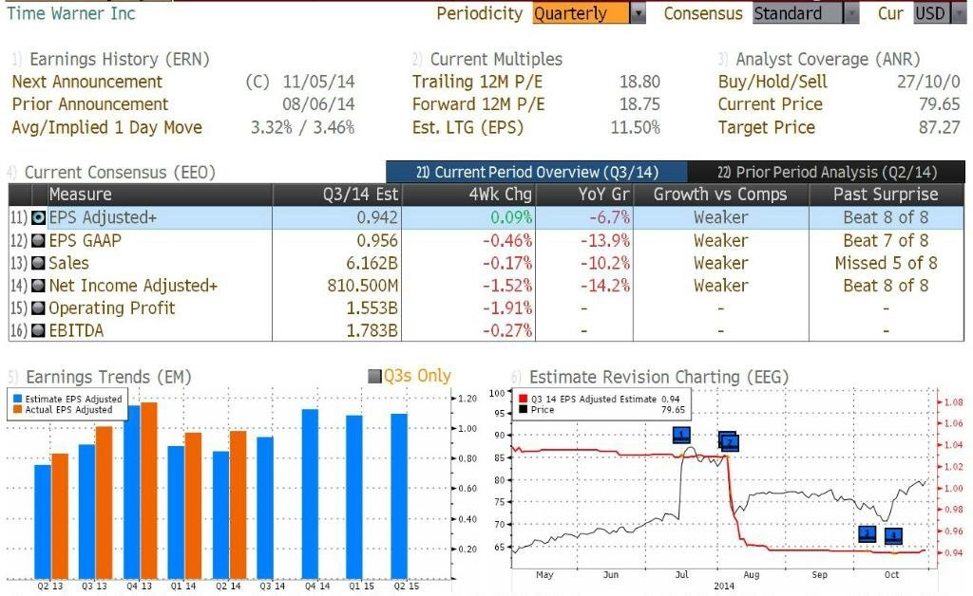Click the EPS Adjusted+ estimate 0.942
973x596 pixels.
coord(377,217)
